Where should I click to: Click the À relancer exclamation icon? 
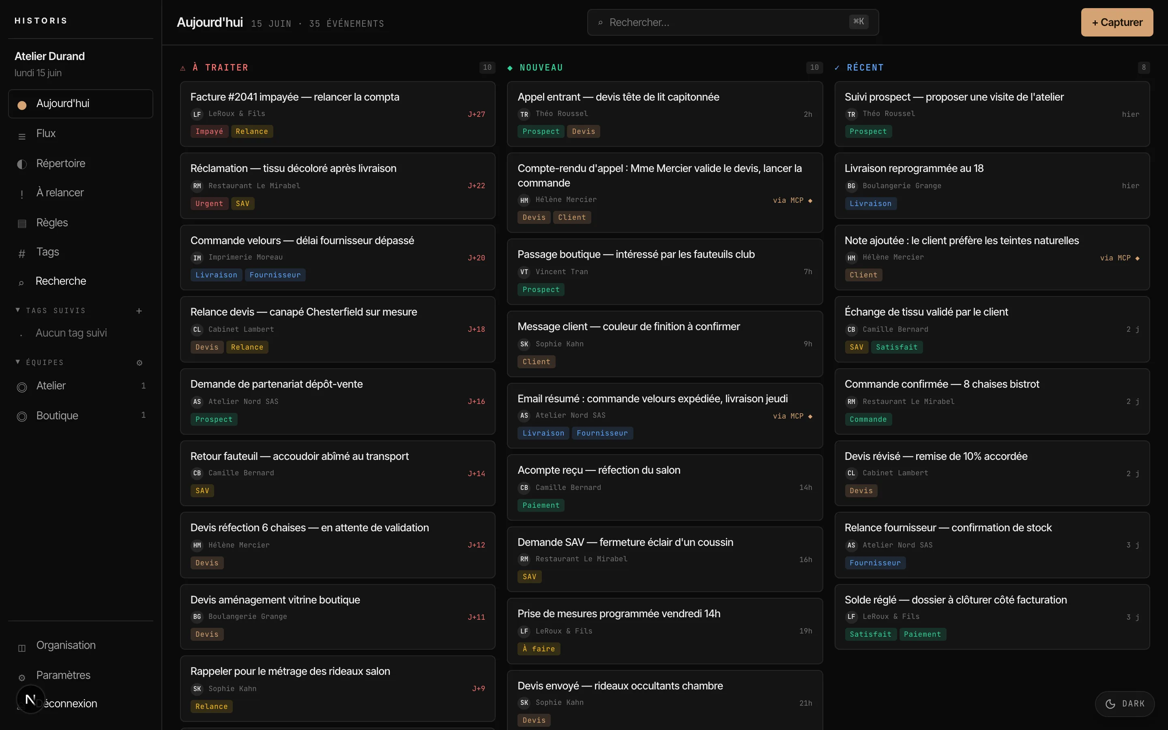[22, 194]
